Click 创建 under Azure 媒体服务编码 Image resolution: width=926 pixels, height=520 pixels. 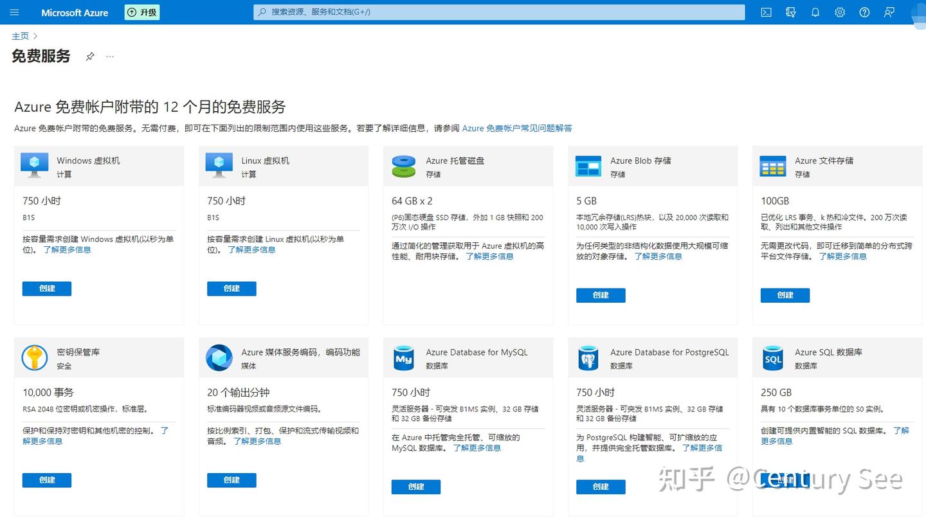[x=232, y=480]
